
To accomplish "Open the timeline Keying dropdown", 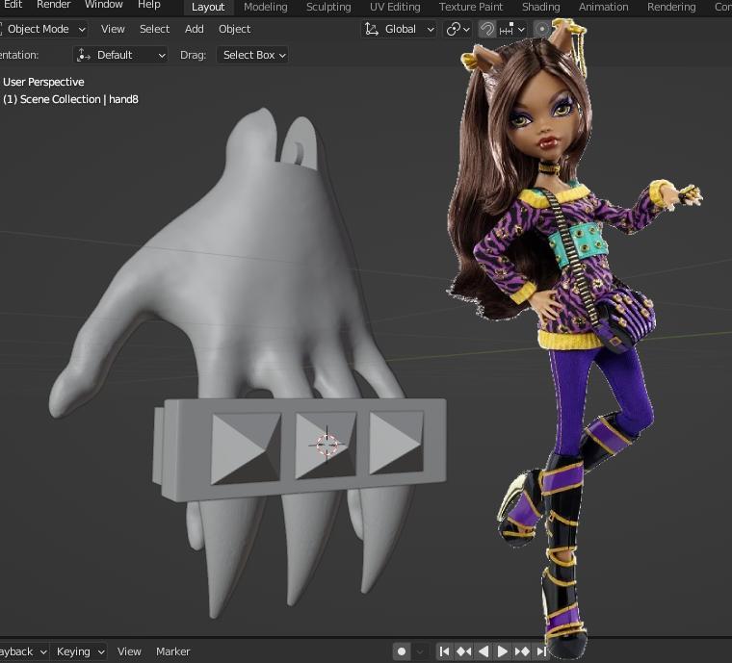I will tap(79, 651).
